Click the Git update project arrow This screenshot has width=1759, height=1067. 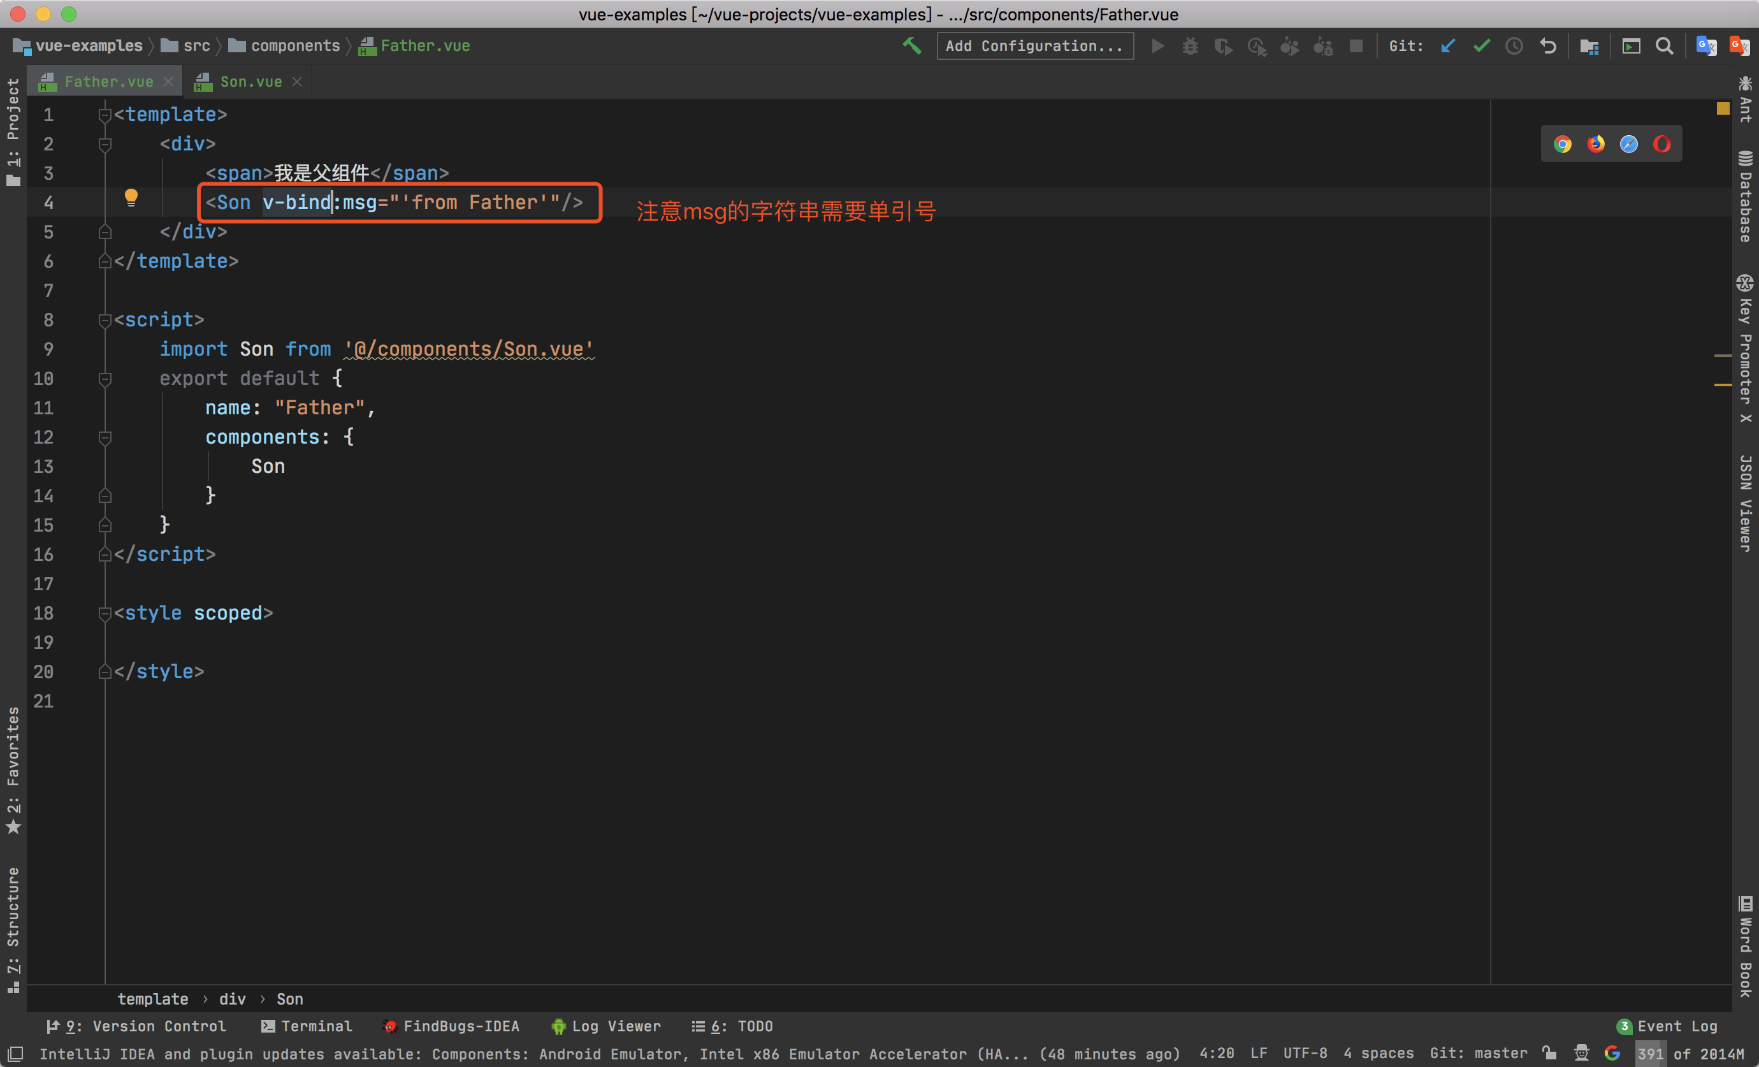click(1447, 47)
